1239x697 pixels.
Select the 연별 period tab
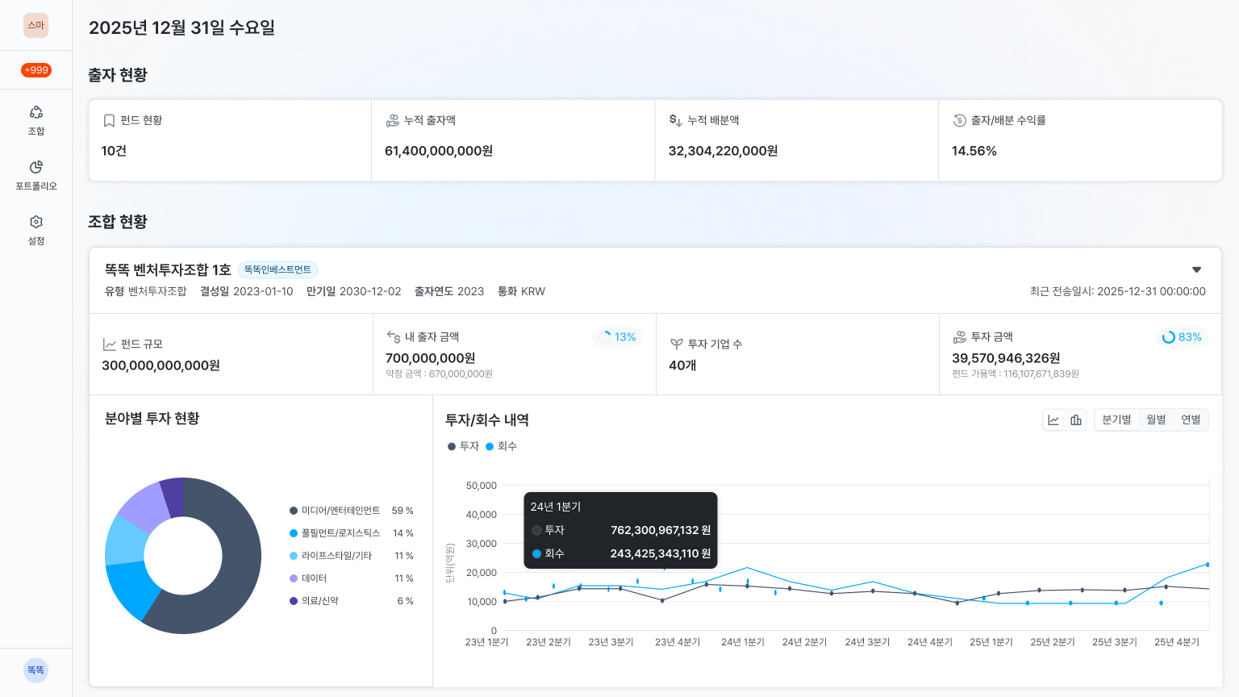point(1191,419)
